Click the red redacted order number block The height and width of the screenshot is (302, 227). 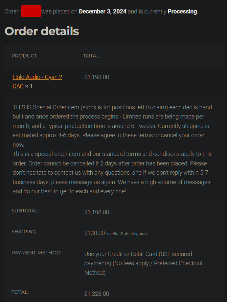(x=31, y=11)
